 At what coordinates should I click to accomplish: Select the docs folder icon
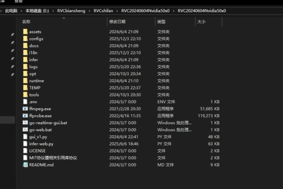25,46
